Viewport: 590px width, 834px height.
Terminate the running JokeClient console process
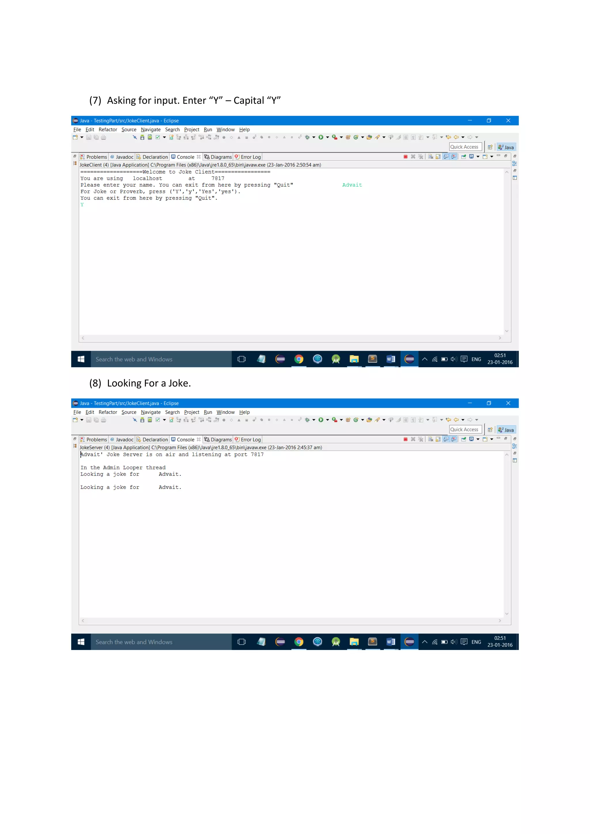click(405, 157)
